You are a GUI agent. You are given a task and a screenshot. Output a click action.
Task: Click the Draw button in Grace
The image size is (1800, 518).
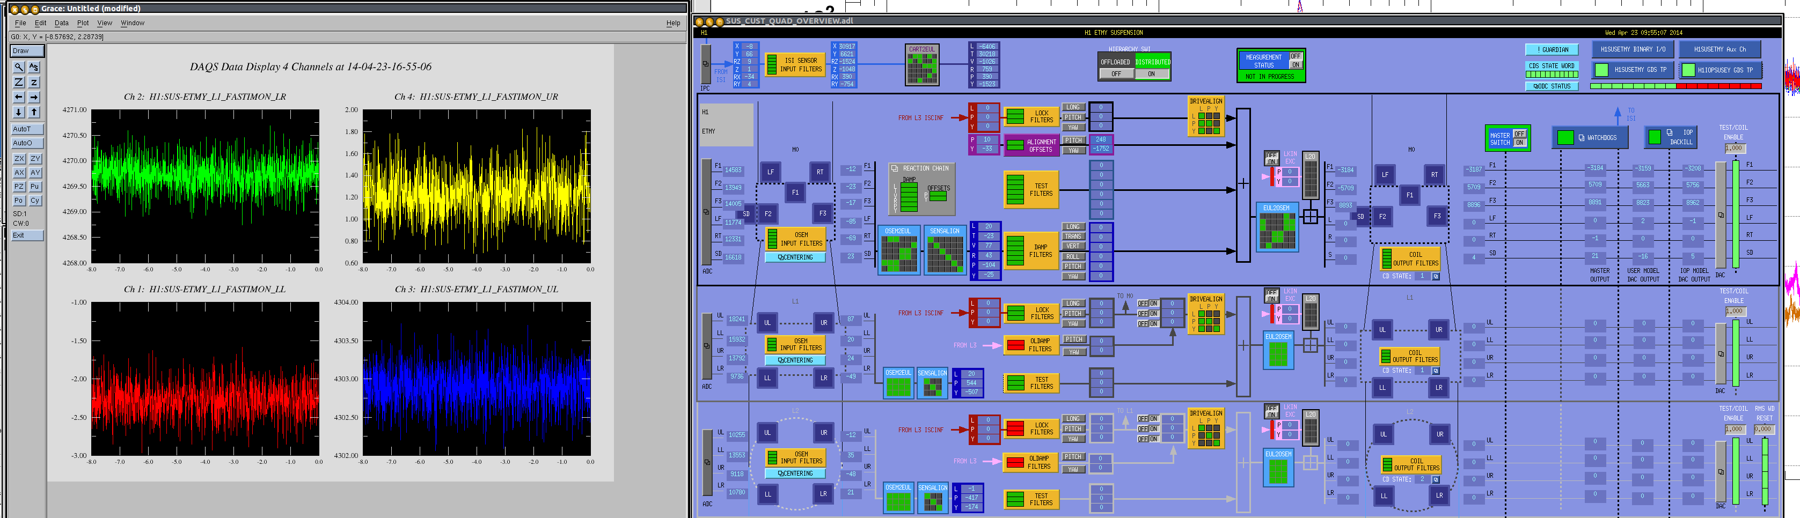click(27, 51)
